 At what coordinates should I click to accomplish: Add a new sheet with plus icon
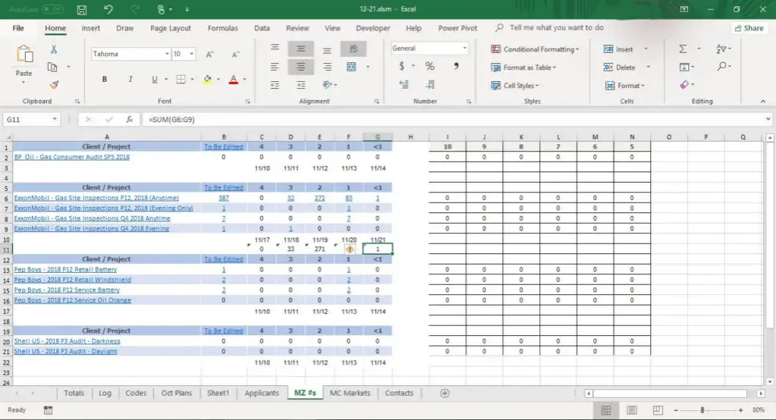[445, 393]
